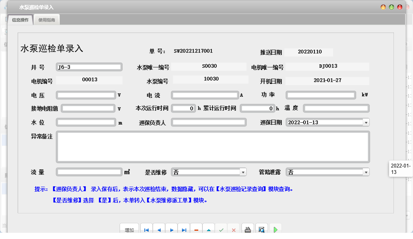Viewport: 413px width, 239px height.
Task: Open the 管路泄露 dropdown
Action: [x=366, y=172]
